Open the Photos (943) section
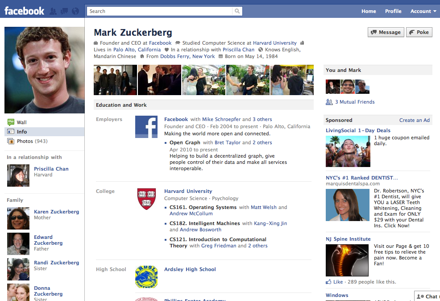 (x=32, y=141)
